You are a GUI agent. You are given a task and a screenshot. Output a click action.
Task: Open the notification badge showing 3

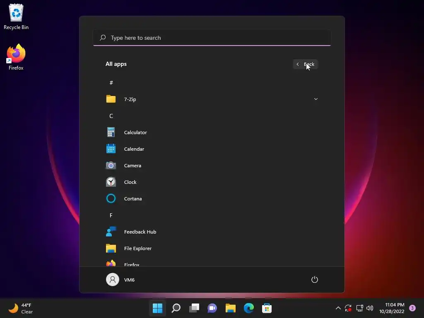(412, 308)
